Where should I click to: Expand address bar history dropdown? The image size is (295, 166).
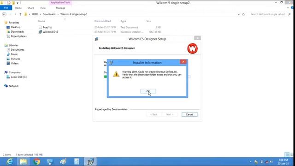point(239,14)
